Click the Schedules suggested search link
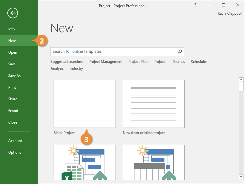This screenshot has height=184, width=245. coord(199,62)
